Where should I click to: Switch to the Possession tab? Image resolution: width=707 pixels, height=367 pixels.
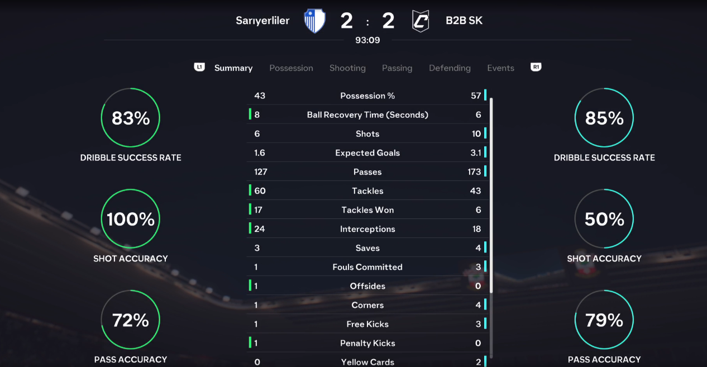291,68
